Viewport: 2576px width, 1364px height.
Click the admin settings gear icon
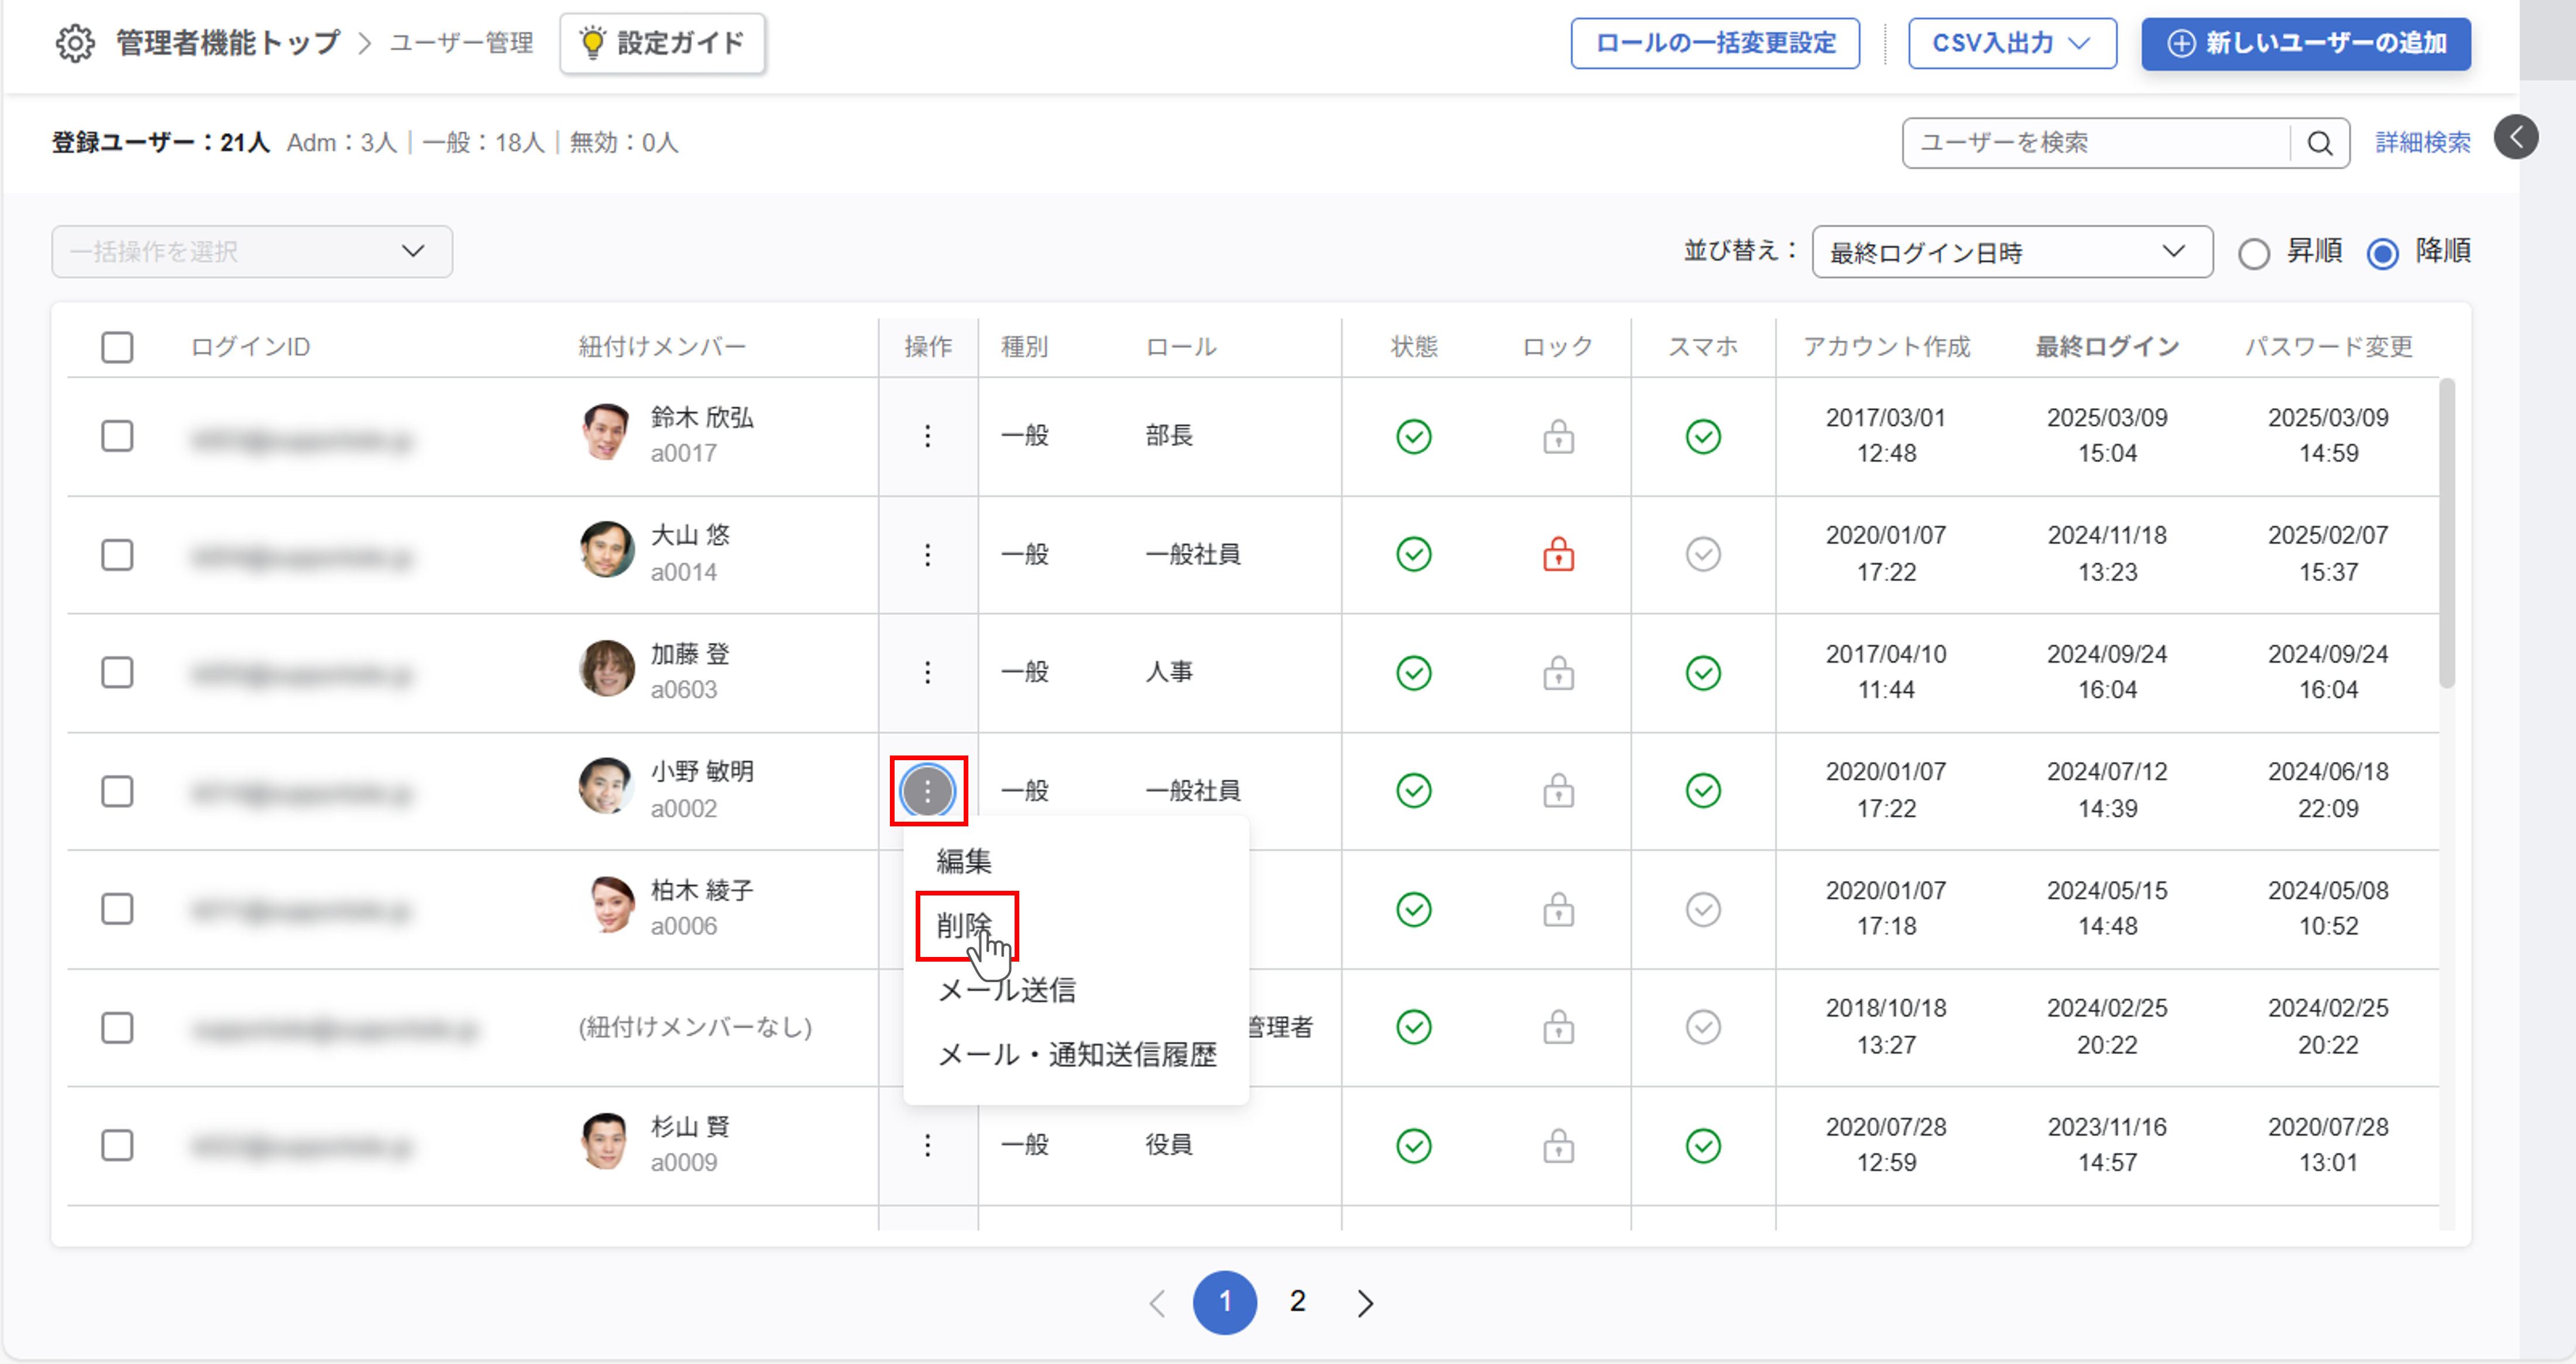coord(75,43)
